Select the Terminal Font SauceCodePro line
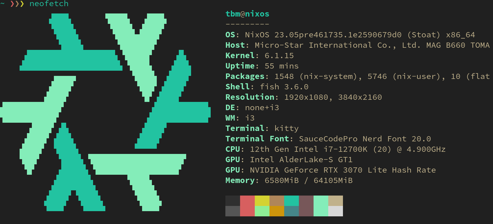Viewport: 493px width, 224px height. coord(328,139)
